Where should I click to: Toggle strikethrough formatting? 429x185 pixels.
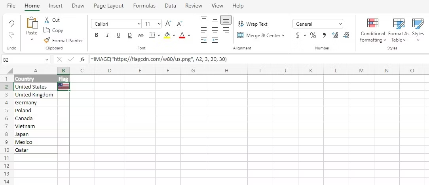[x=141, y=35]
